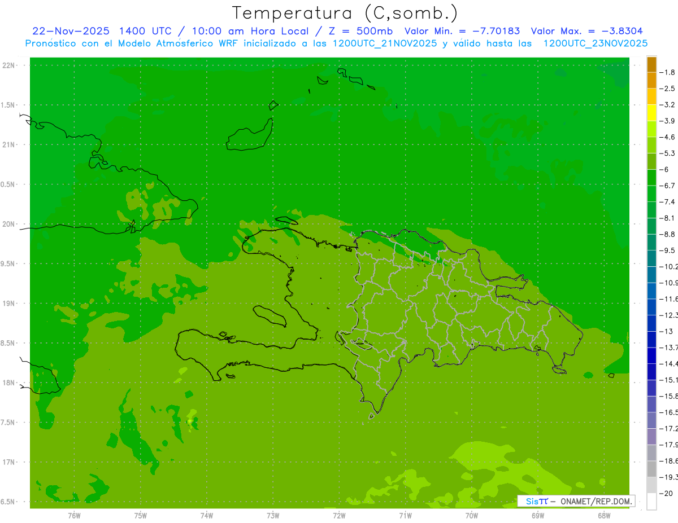
Task: Click the '6.5N' latitude label
Action: click(7, 502)
